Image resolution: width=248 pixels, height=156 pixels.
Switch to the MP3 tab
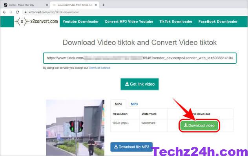134,104
